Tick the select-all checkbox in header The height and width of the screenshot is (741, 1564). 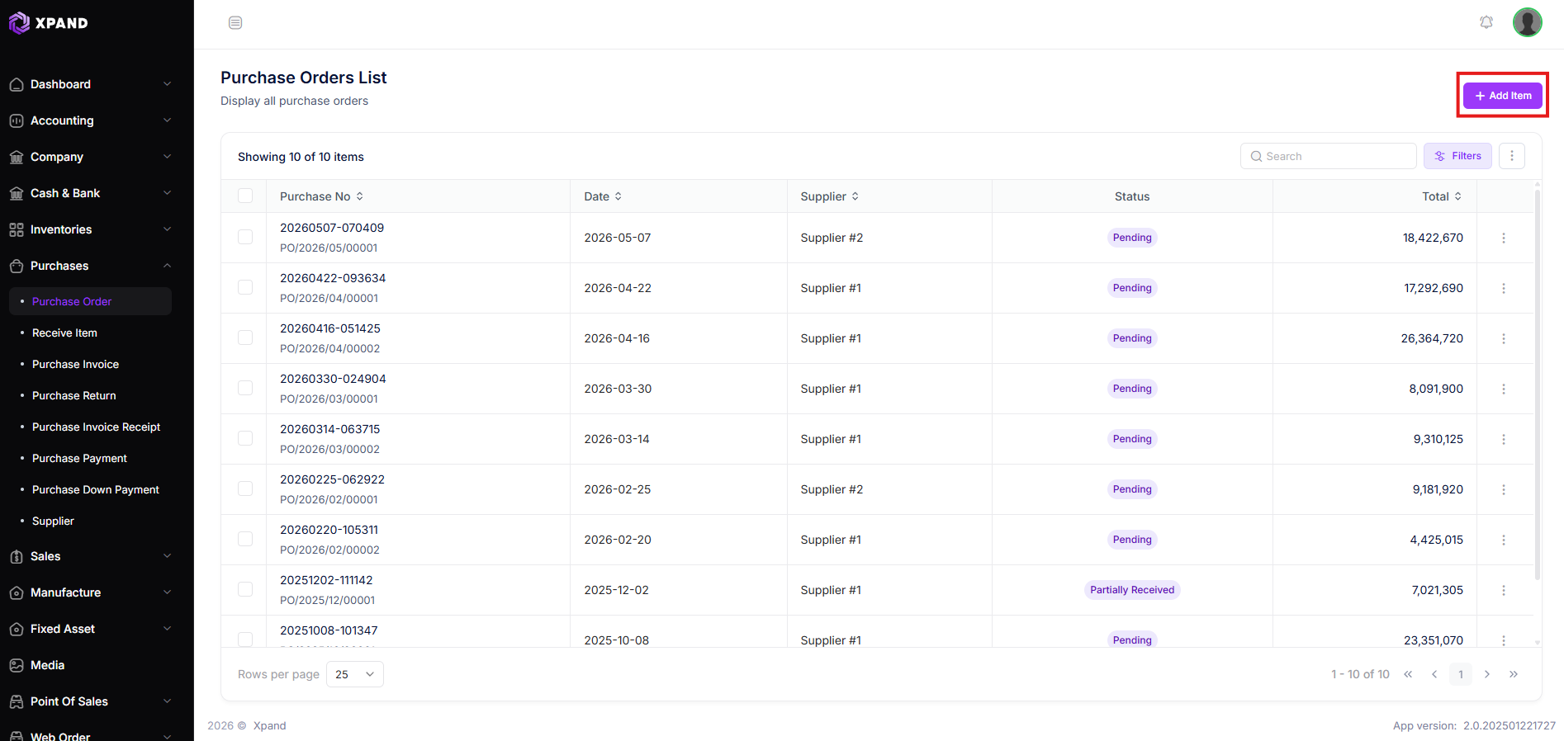pyautogui.click(x=245, y=196)
